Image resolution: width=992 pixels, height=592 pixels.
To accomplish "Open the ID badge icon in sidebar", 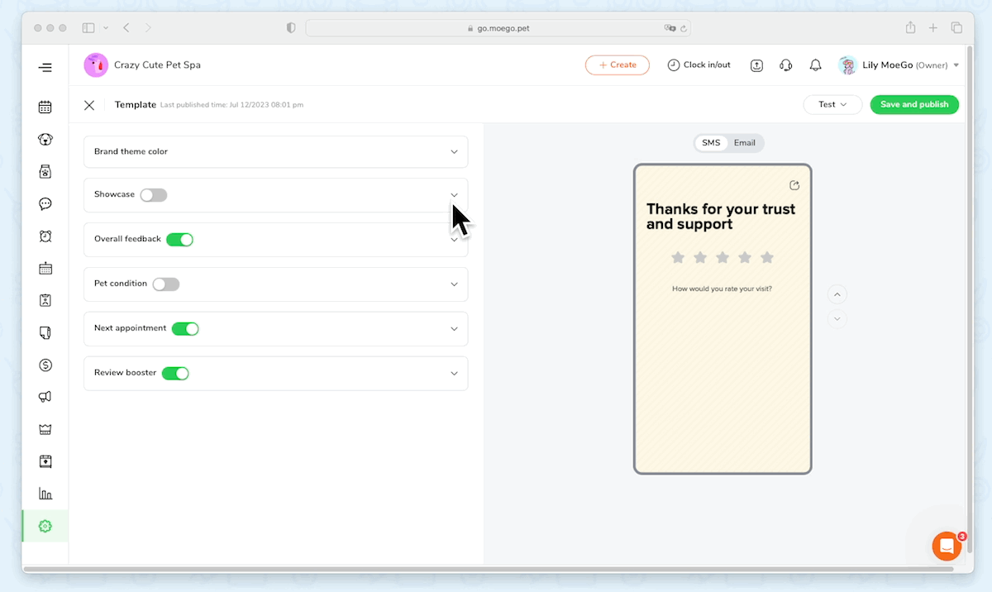I will pos(45,300).
